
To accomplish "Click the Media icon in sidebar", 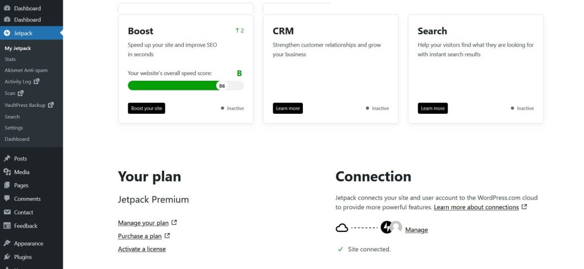I will [7, 172].
